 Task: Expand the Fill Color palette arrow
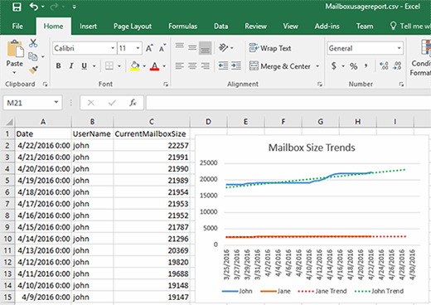144,66
